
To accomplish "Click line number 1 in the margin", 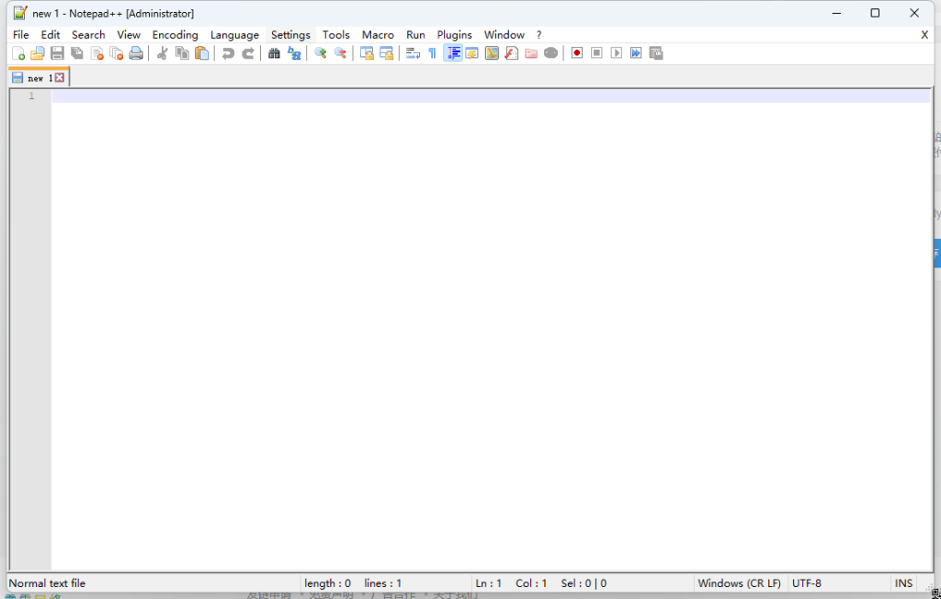I will coord(31,96).
